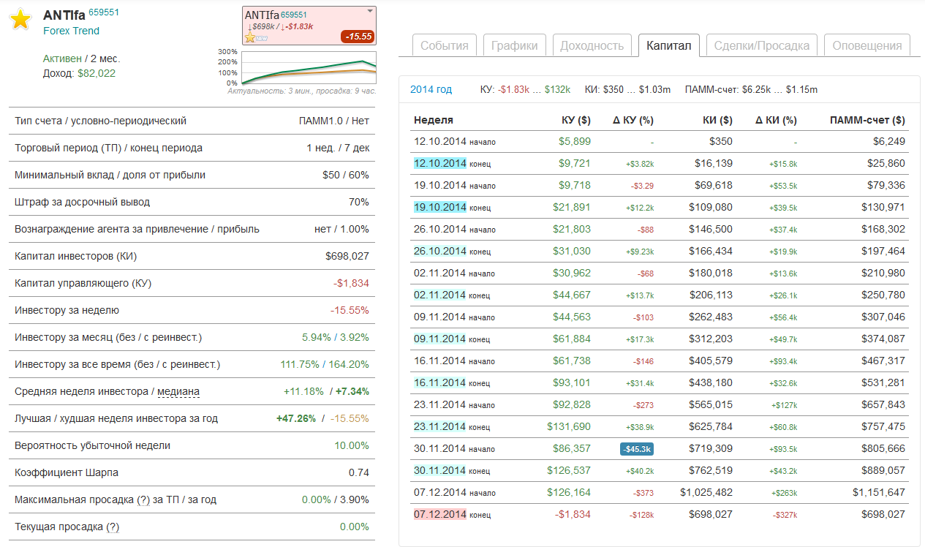Switch to the События tab
The width and height of the screenshot is (925, 547).
pyautogui.click(x=444, y=45)
